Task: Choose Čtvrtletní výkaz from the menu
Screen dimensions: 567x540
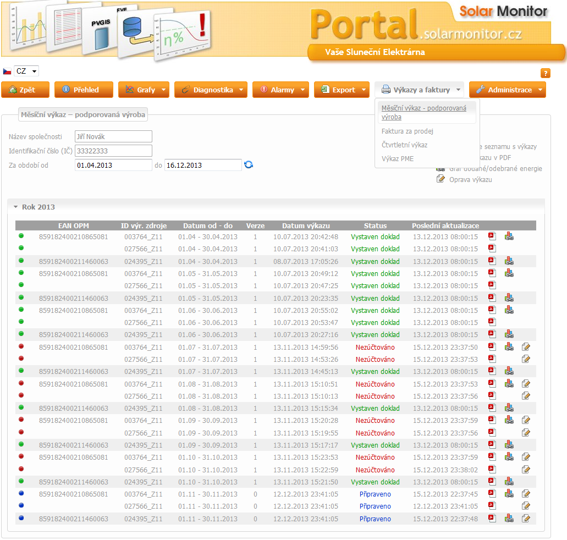Action: (404, 145)
